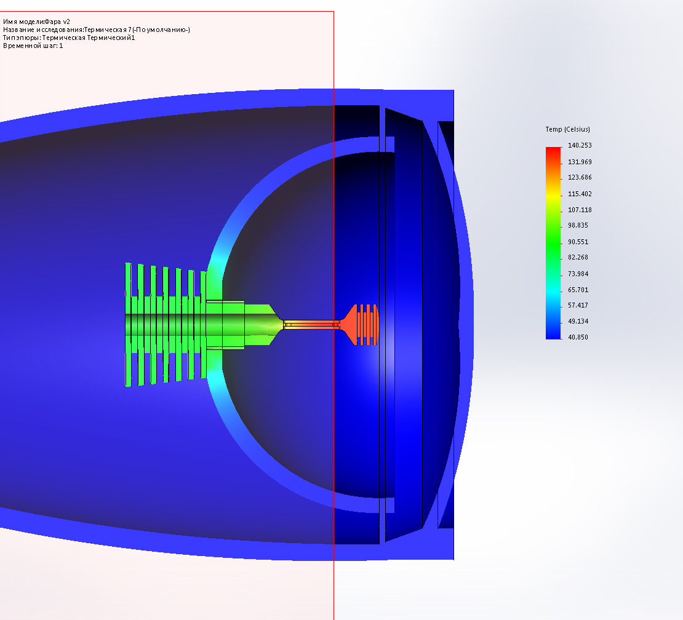683x620 pixels.
Task: Select the 'Название исследования:Термическая 7' line
Action: [x=96, y=30]
